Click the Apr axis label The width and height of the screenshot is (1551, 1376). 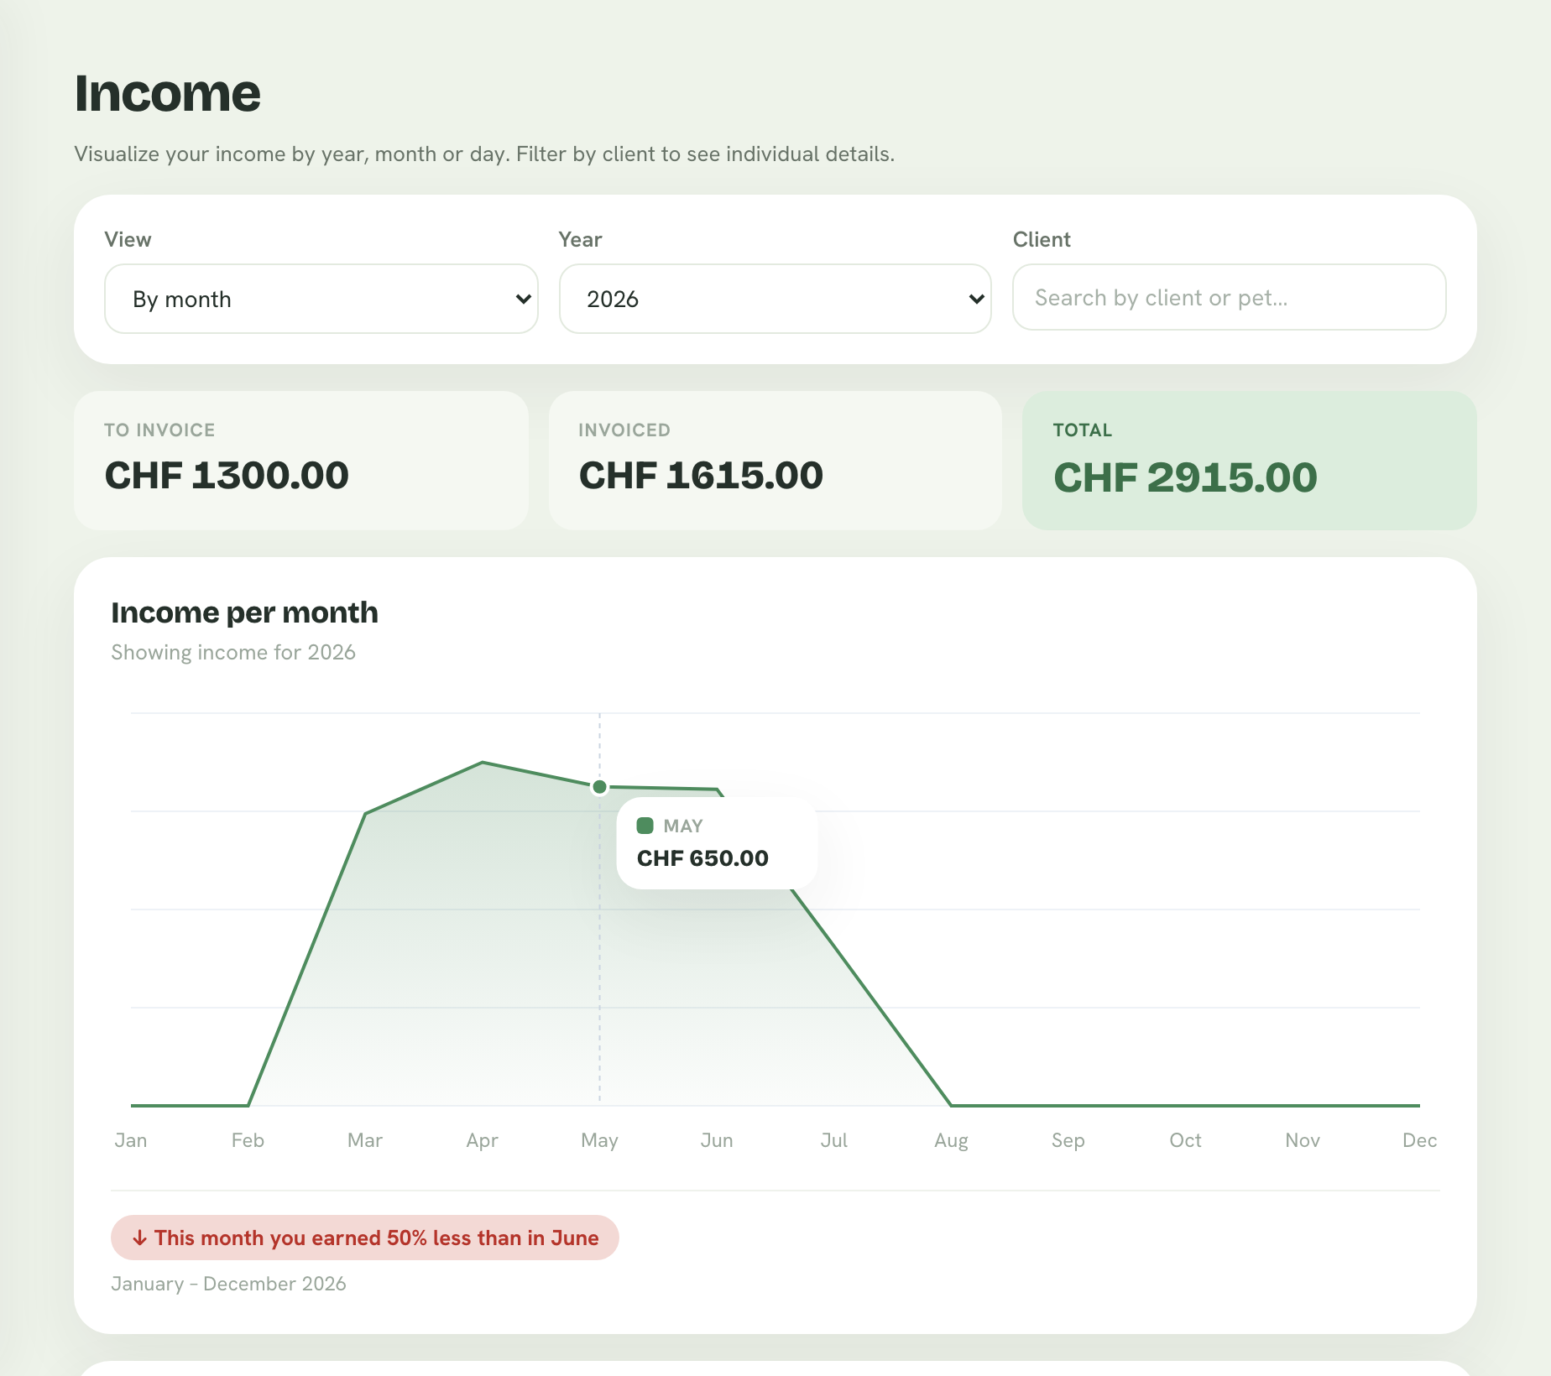pos(483,1140)
